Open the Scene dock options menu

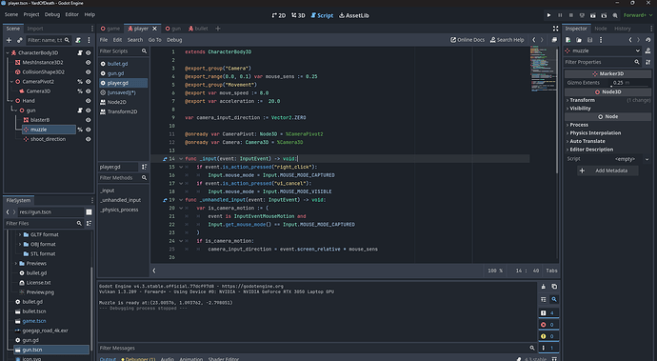[x=89, y=40]
